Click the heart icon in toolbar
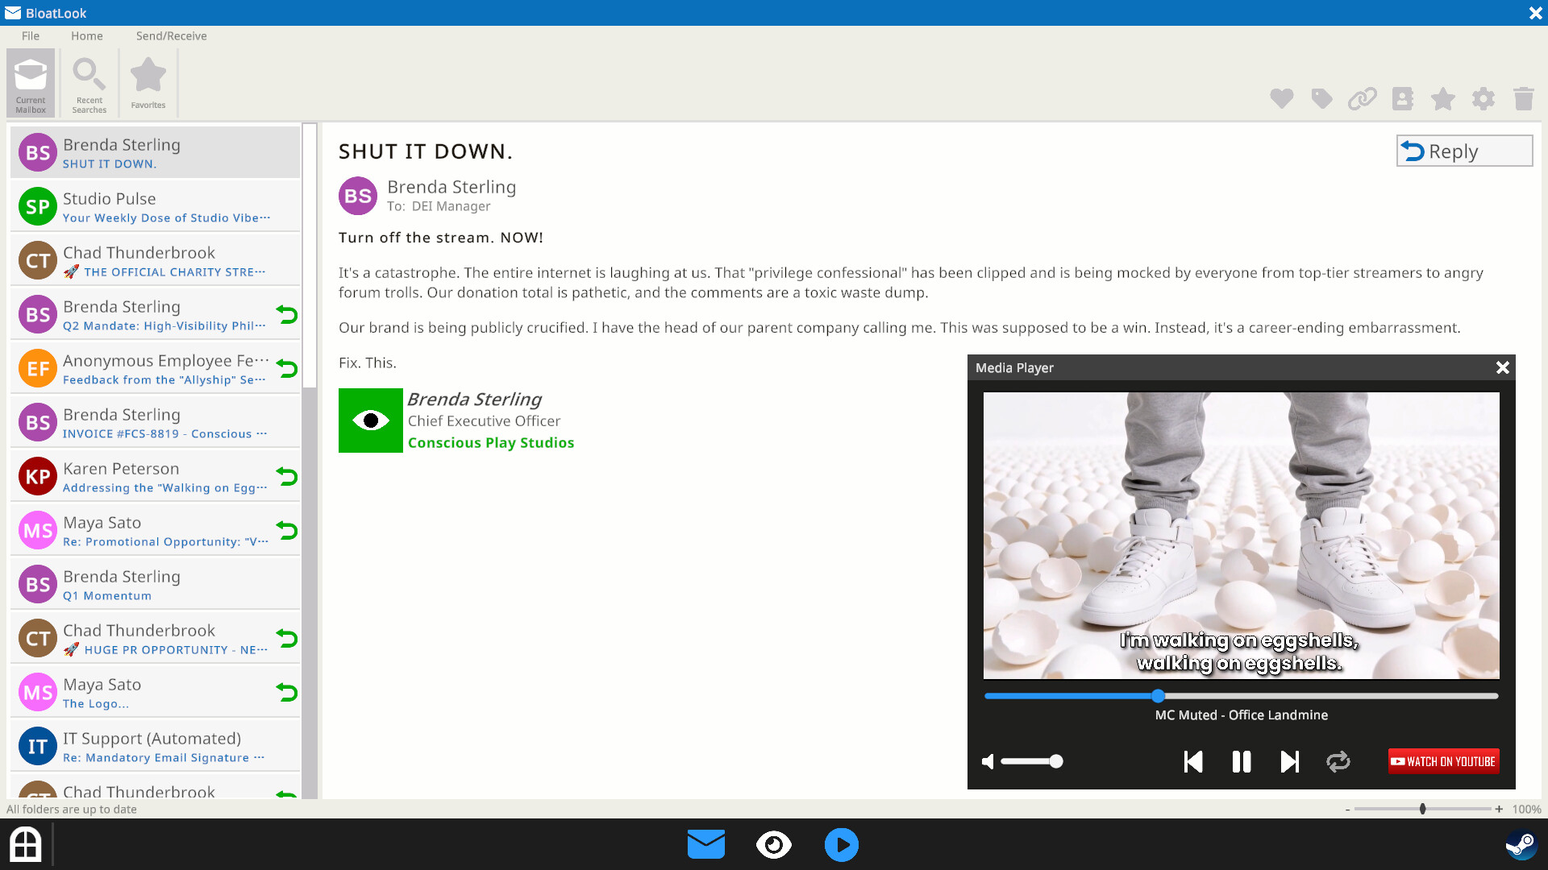Image resolution: width=1548 pixels, height=870 pixels. (x=1281, y=98)
